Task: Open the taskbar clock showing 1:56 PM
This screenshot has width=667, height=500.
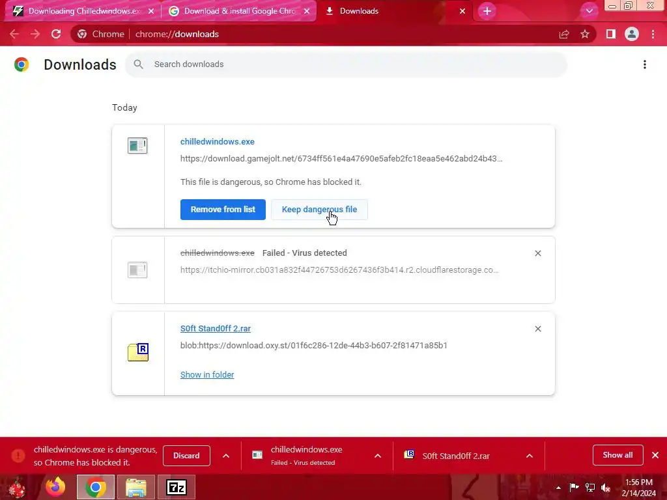Action: 639,488
